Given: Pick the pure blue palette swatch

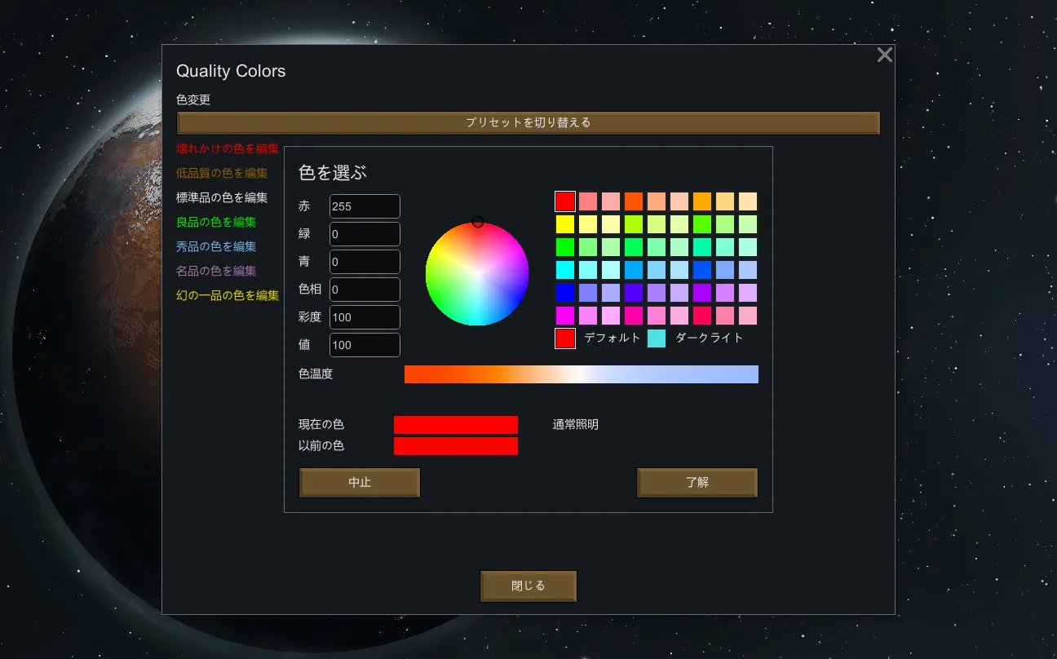Looking at the screenshot, I should tap(565, 293).
